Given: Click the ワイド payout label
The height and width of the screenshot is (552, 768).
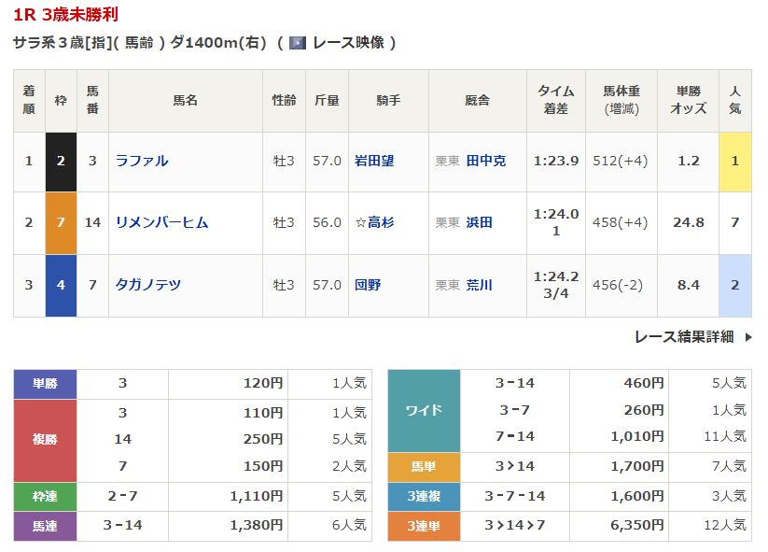Looking at the screenshot, I should click(x=424, y=410).
